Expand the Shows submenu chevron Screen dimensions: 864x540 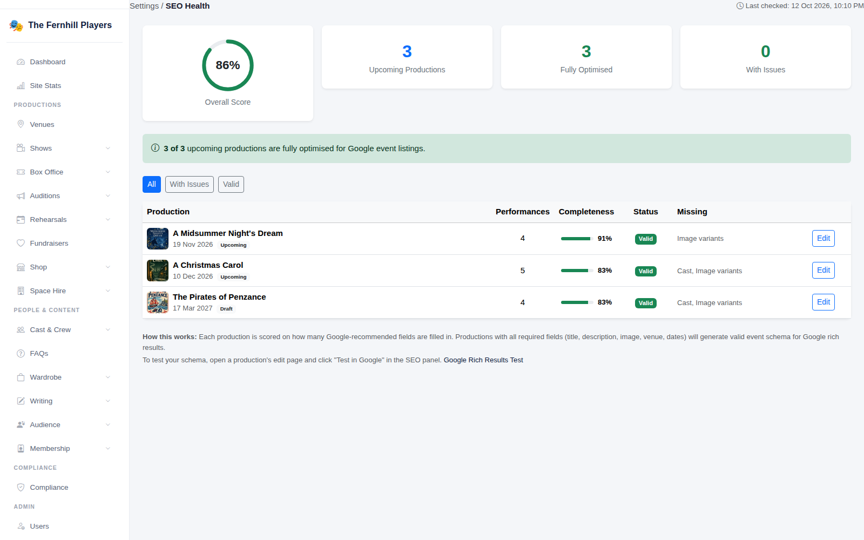(x=108, y=148)
